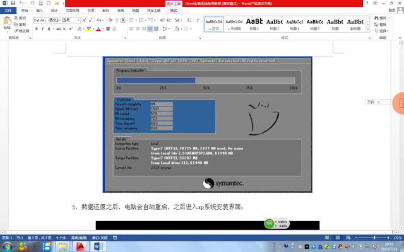404x252 pixels.
Task: Decrease paragraph indent
Action: pyautogui.click(x=162, y=20)
